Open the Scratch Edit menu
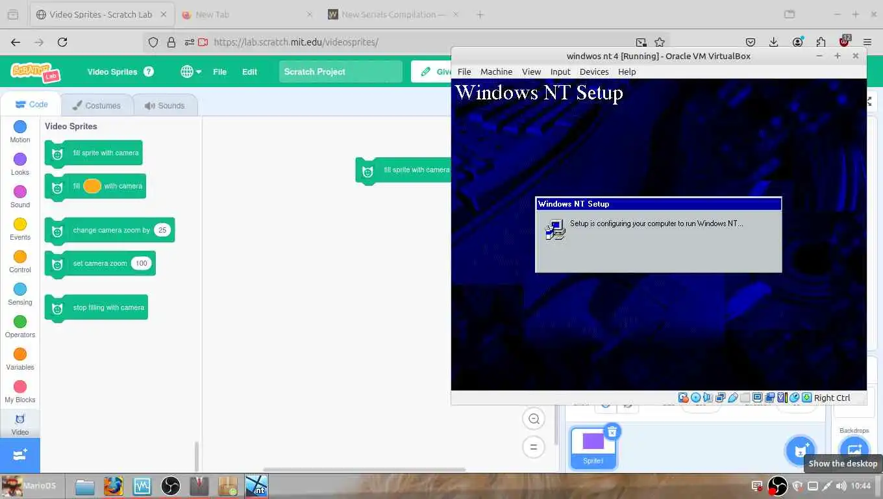The height and width of the screenshot is (499, 883). pyautogui.click(x=250, y=71)
